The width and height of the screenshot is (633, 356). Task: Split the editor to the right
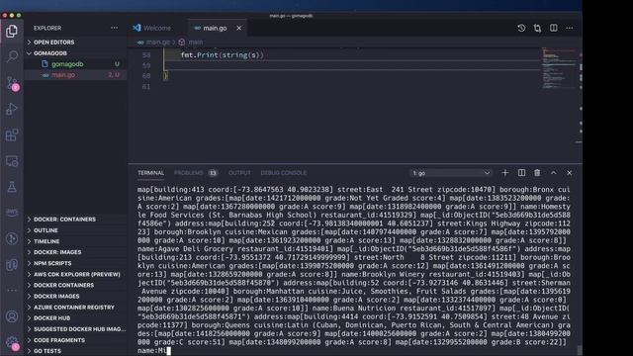[554, 28]
